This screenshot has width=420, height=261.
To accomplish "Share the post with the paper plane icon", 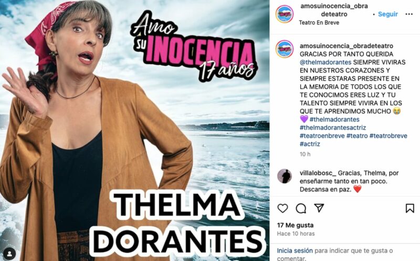I will click(319, 208).
